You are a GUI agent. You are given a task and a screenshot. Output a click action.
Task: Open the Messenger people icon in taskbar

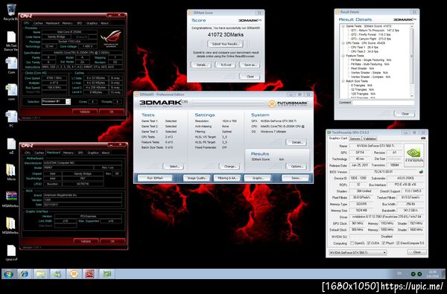tap(57, 274)
